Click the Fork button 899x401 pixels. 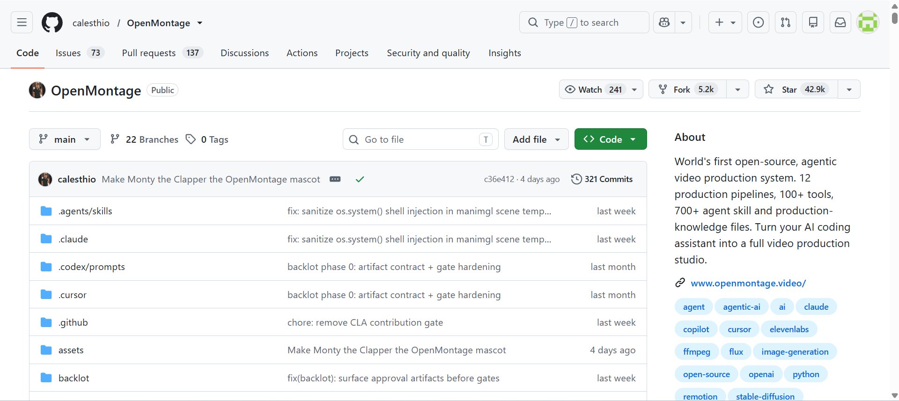pyautogui.click(x=687, y=89)
